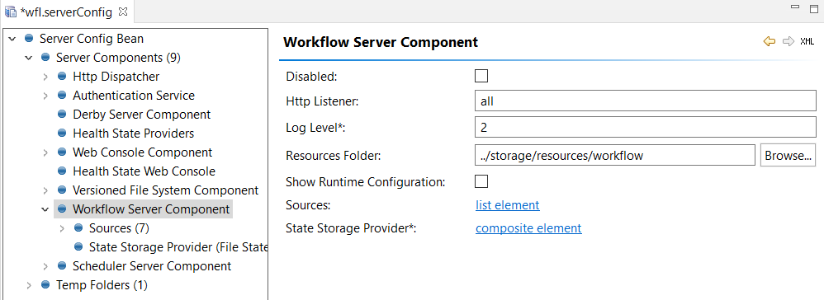824x300 pixels.
Task: Click the Http Dispatcher node icon
Action: tap(62, 77)
